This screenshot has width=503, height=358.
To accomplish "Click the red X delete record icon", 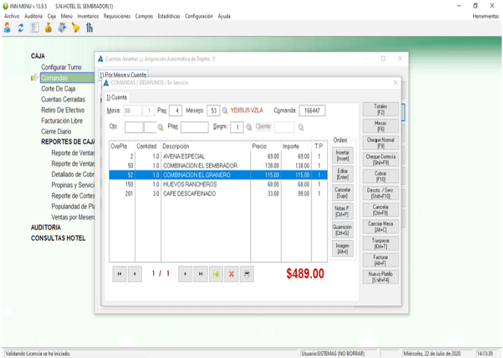I will tap(231, 275).
